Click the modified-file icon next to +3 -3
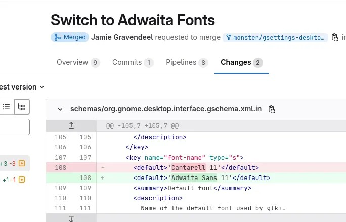Viewport: 346px width, 222px height. click(x=22, y=163)
